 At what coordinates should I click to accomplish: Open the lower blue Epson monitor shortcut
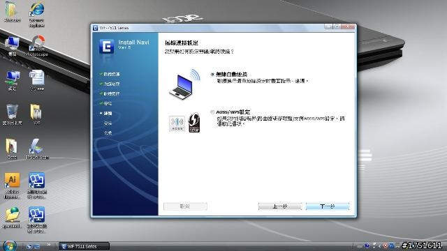coord(36,220)
